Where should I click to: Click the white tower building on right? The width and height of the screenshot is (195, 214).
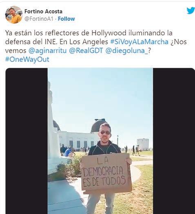pos(143,144)
